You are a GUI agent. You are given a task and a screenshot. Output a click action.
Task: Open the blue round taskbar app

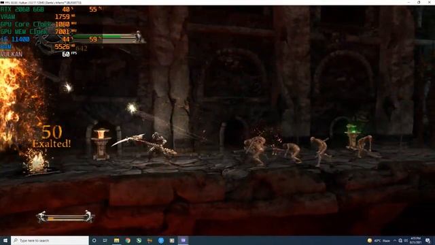(161, 240)
